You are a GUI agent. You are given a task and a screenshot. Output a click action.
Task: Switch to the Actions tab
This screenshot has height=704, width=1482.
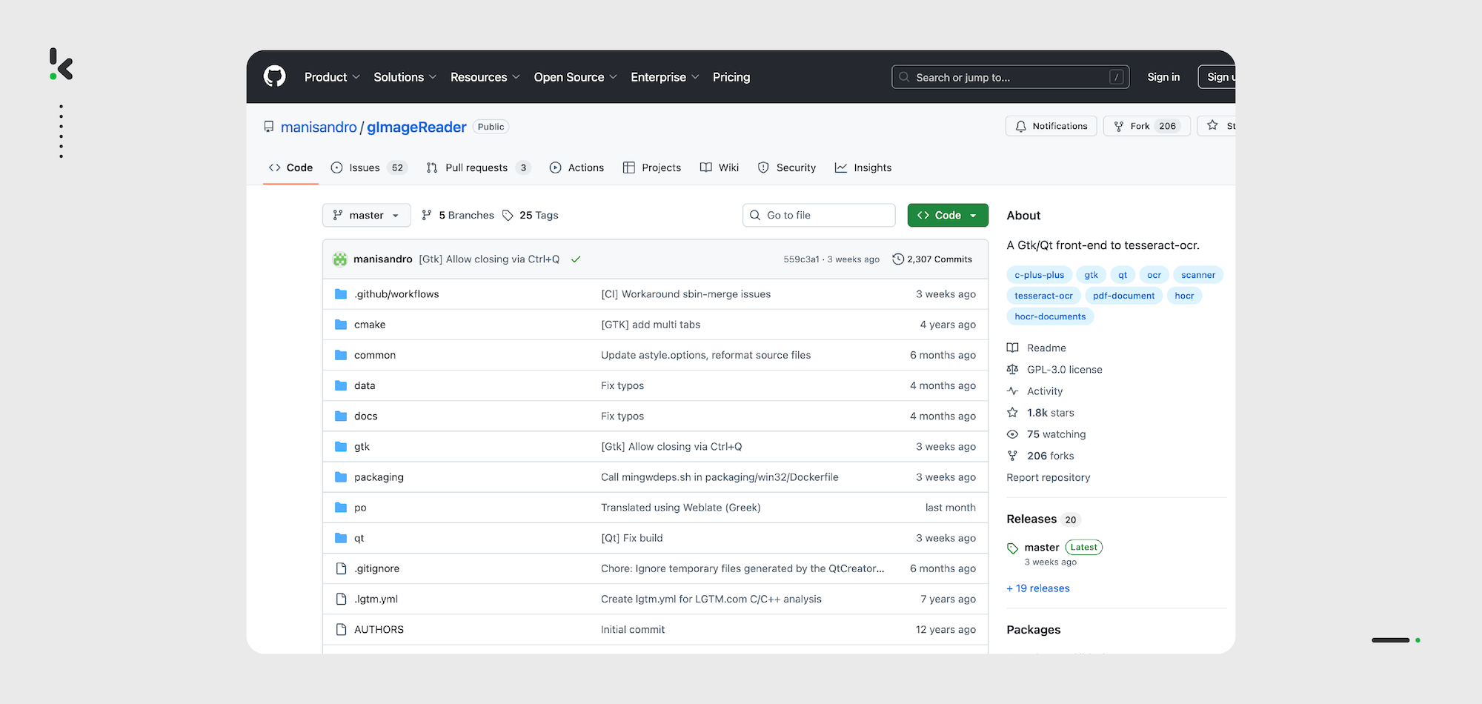pyautogui.click(x=576, y=167)
